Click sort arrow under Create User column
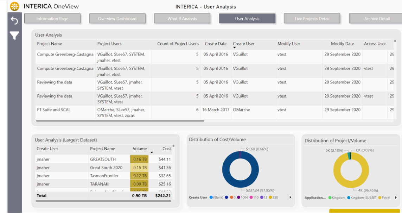Screen dimensions: 402x213 pos(235,48)
